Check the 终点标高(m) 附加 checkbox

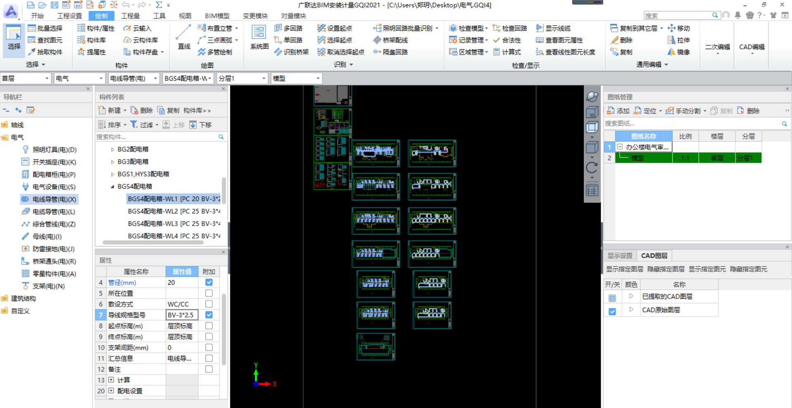click(x=209, y=336)
